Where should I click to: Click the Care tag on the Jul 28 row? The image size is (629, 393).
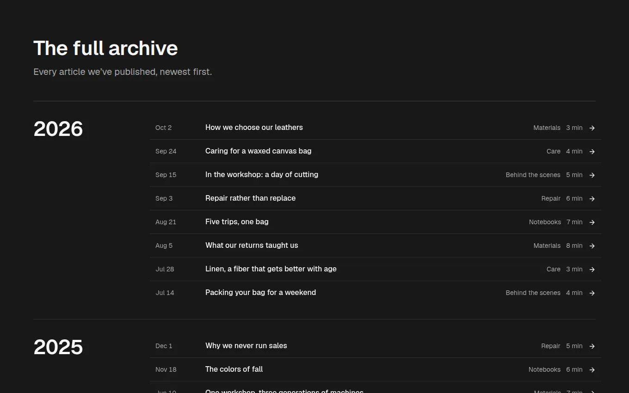tap(554, 270)
